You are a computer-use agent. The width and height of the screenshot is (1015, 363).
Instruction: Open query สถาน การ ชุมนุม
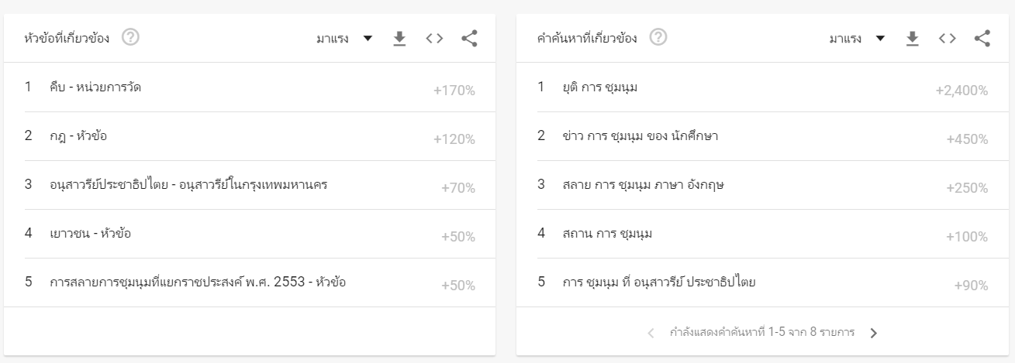607,234
